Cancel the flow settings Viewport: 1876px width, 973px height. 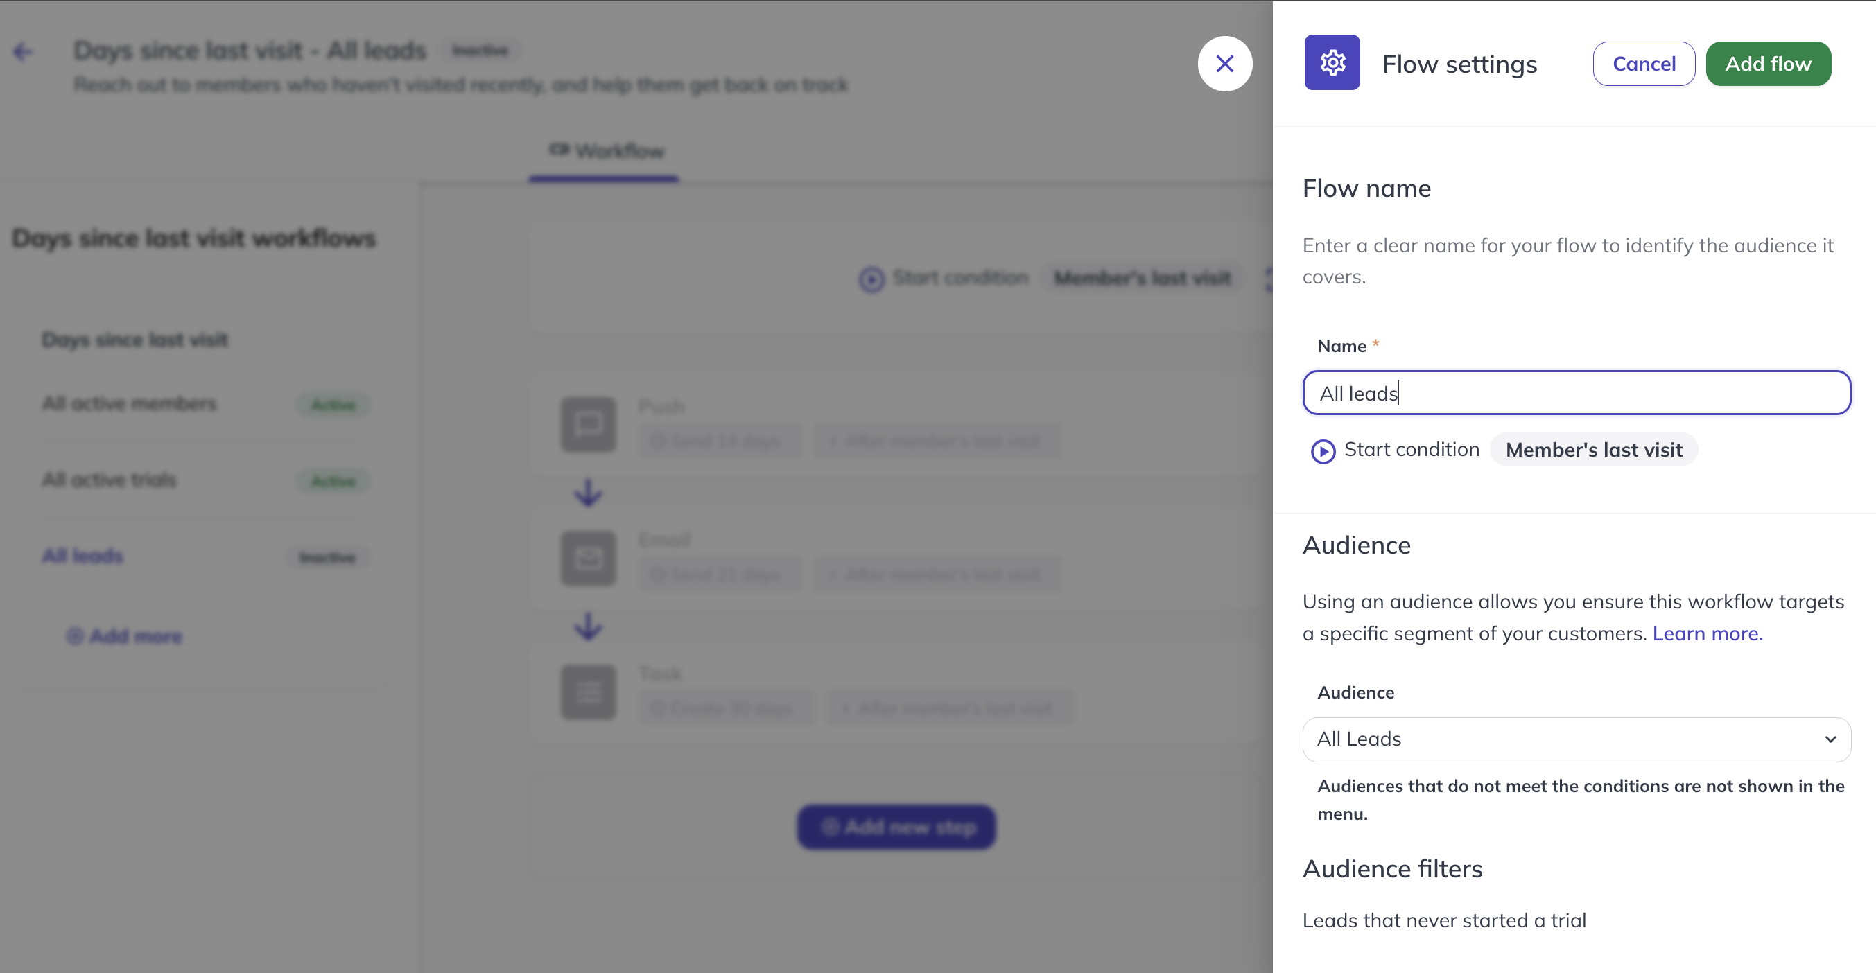1644,64
